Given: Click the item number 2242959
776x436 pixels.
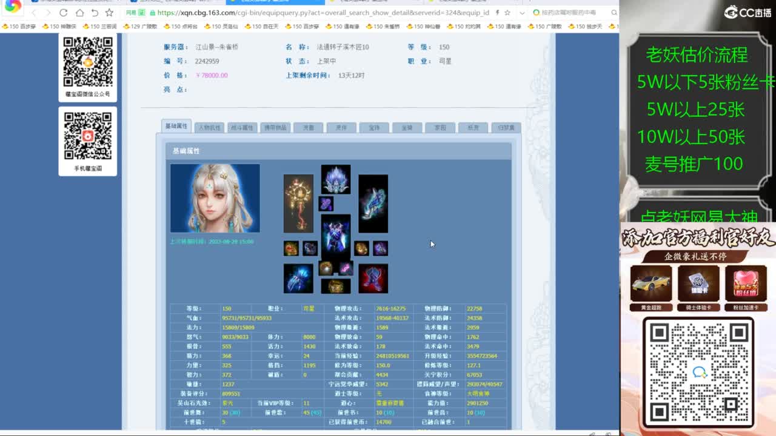Looking at the screenshot, I should (x=207, y=61).
